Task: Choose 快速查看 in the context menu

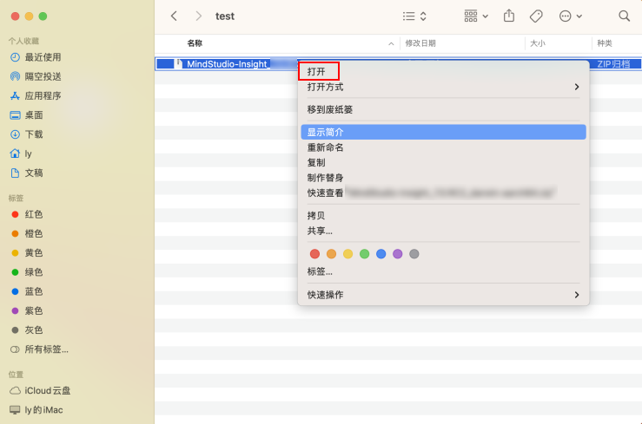Action: 443,192
